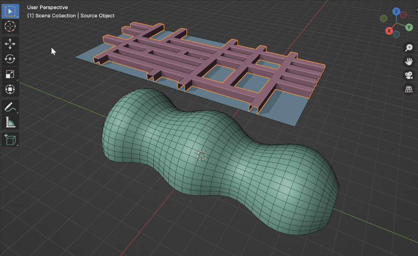Snap view to negative Z axis
The width and height of the screenshot is (418, 256).
[x=396, y=34]
